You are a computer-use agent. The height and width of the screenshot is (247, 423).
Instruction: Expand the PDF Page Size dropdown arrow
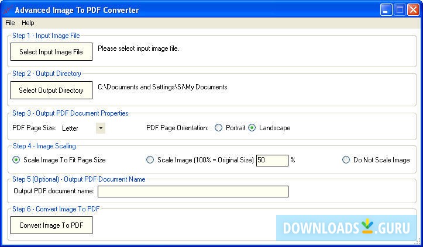pyautogui.click(x=101, y=128)
